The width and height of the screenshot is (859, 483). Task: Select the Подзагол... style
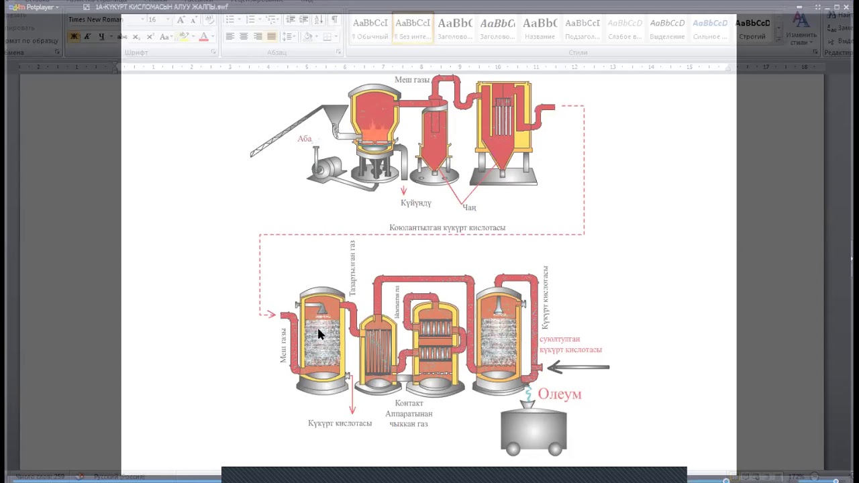click(x=583, y=29)
